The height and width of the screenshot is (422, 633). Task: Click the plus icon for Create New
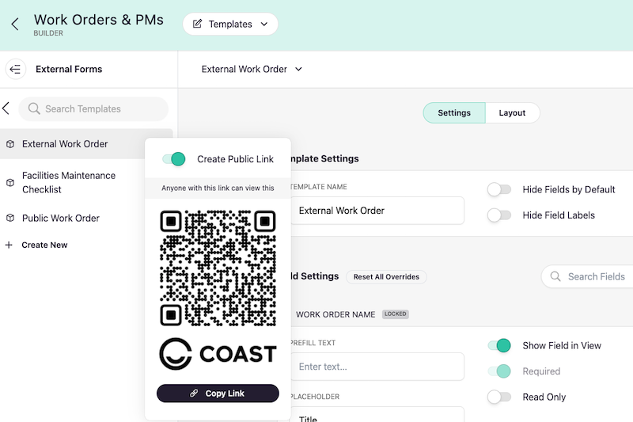pos(9,245)
